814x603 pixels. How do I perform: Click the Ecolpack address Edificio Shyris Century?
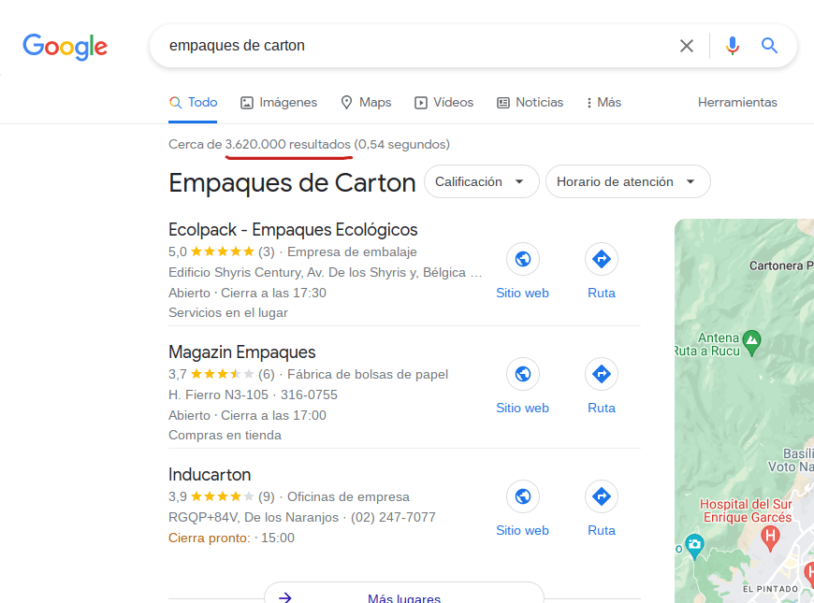tap(325, 273)
